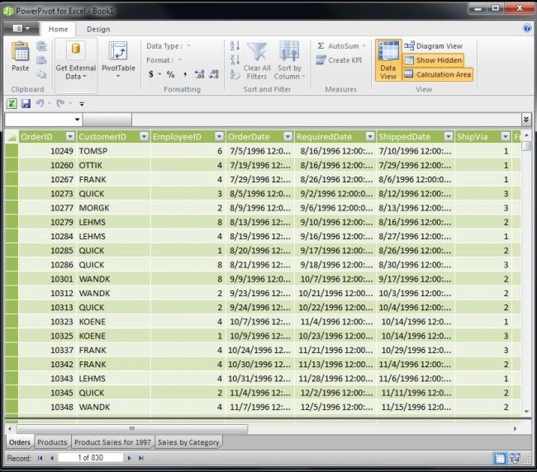Screen dimensions: 537x472
Task: Click Get External Data icon
Action: [x=76, y=50]
